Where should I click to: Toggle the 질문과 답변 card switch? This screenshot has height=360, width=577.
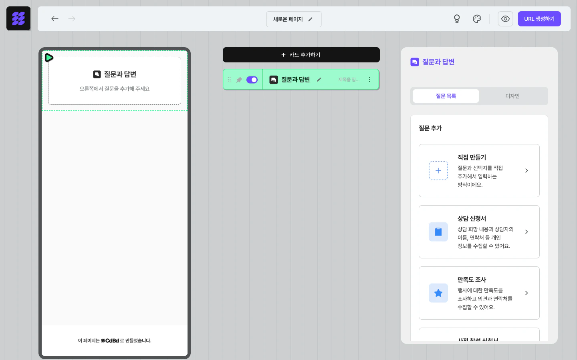pyautogui.click(x=252, y=80)
